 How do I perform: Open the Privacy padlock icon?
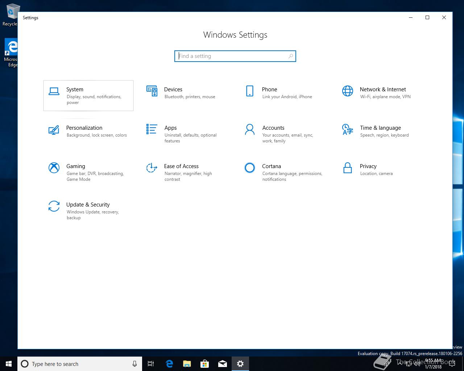[348, 168]
